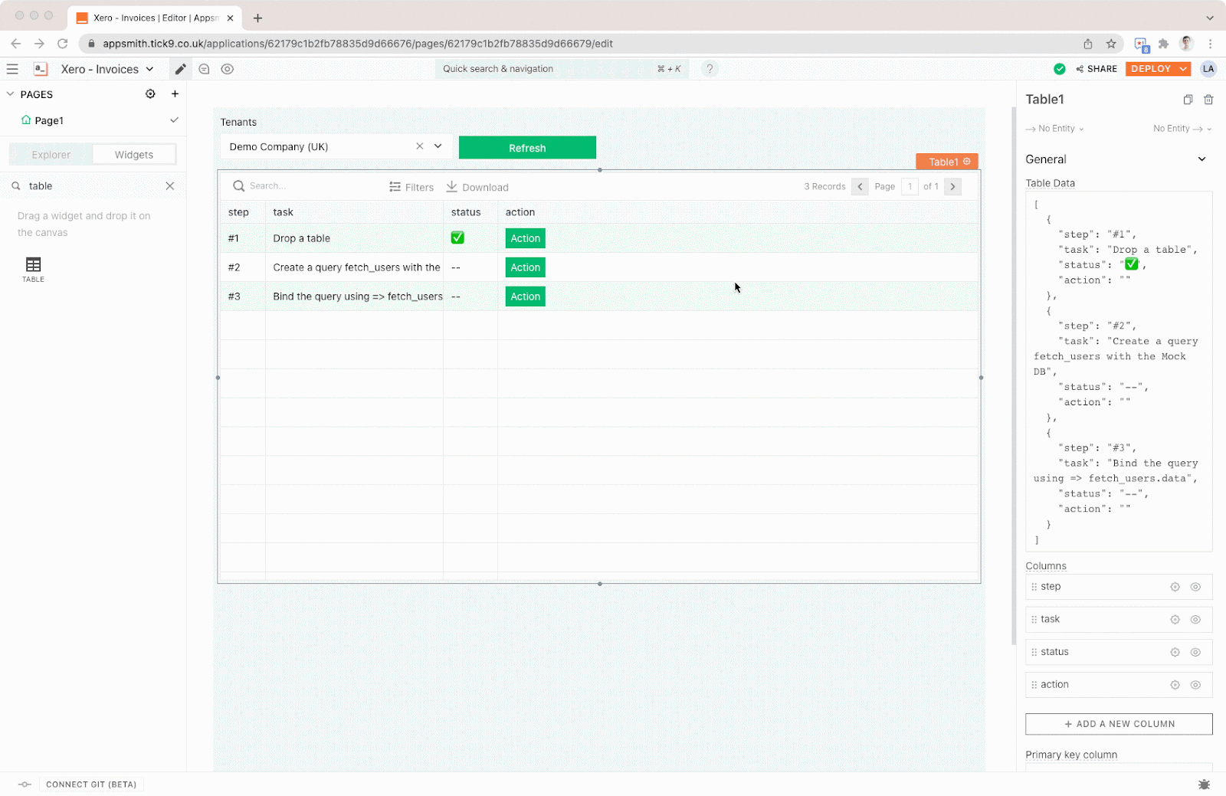This screenshot has height=796, width=1226.
Task: Select the Edit mode pencil icon
Action: 181,69
